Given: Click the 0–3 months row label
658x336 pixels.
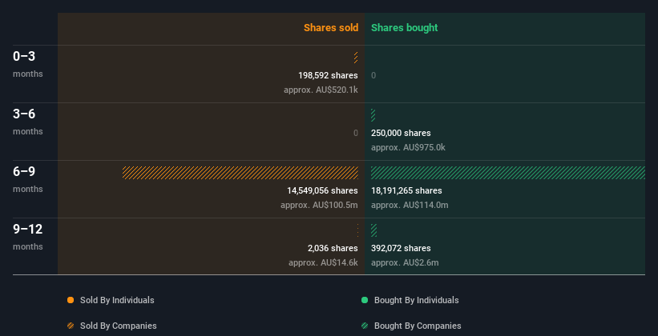Looking at the screenshot, I should click(x=28, y=64).
